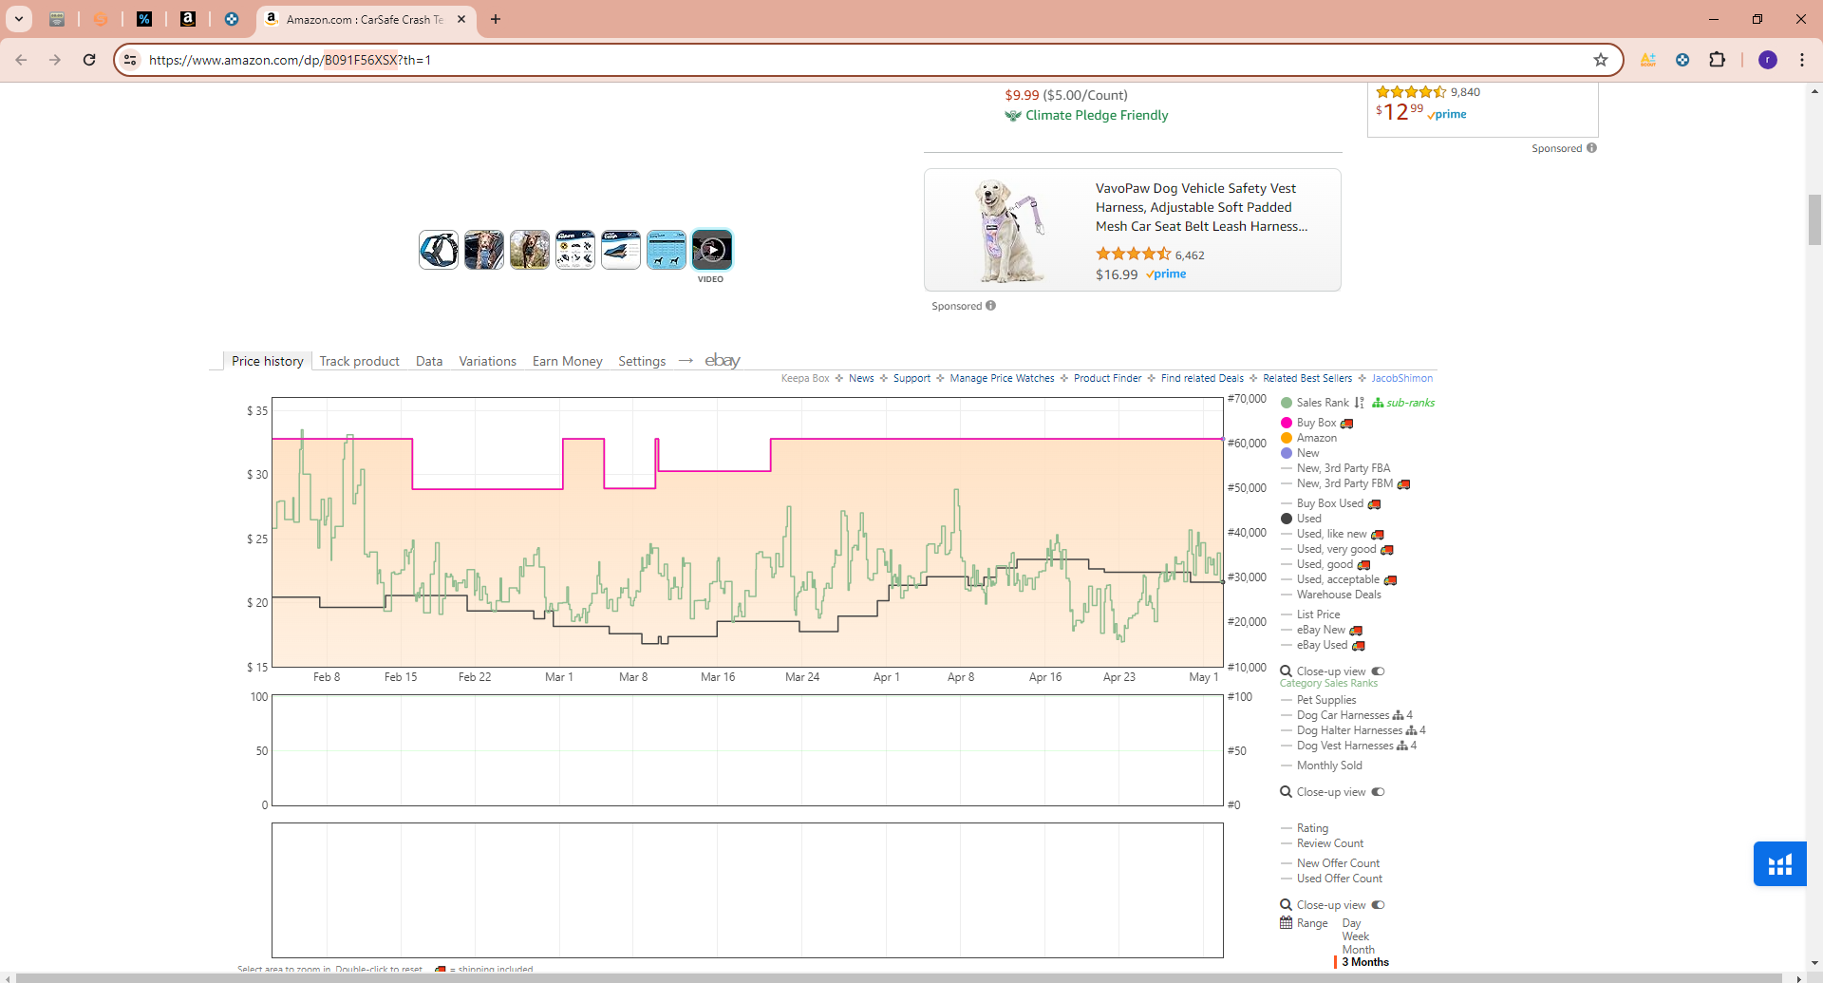Click the blue floating chart widget button
This screenshot has height=983, width=1823.
point(1779,864)
